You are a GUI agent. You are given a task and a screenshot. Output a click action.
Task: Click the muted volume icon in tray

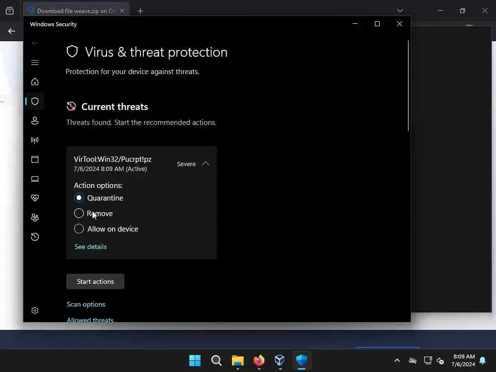440,360
